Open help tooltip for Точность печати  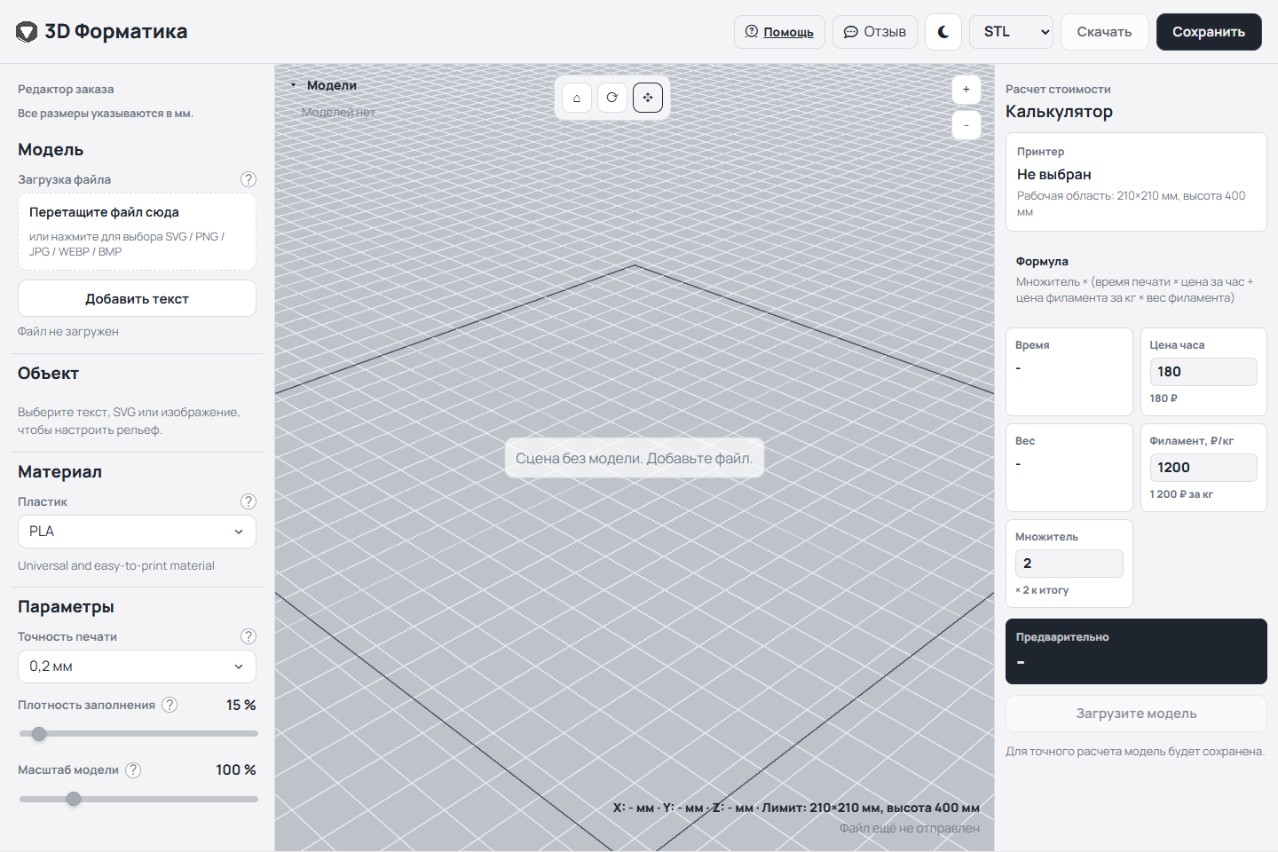coord(248,636)
